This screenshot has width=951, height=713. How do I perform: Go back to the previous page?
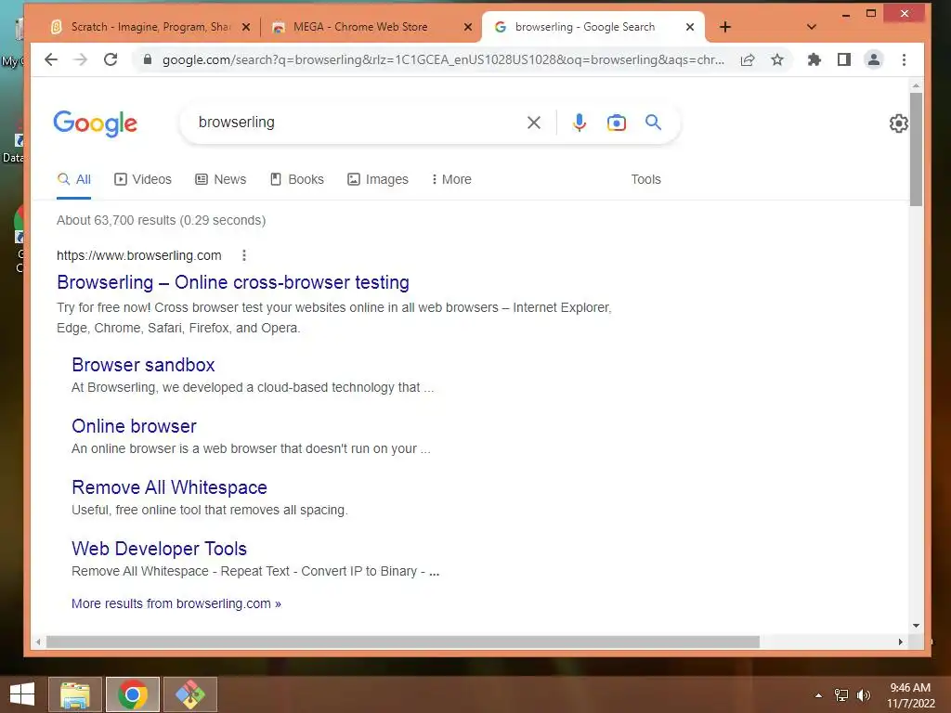51,59
